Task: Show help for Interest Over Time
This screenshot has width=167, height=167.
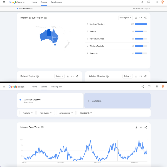Action: (x=42, y=127)
